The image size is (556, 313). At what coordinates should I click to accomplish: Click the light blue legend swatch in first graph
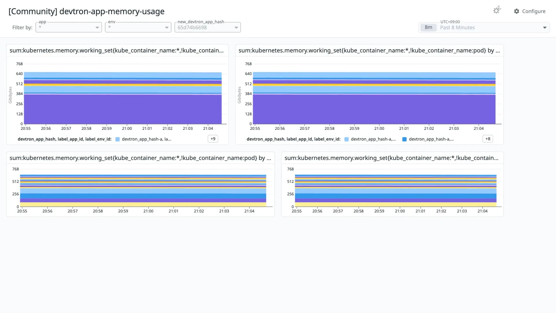(x=118, y=139)
